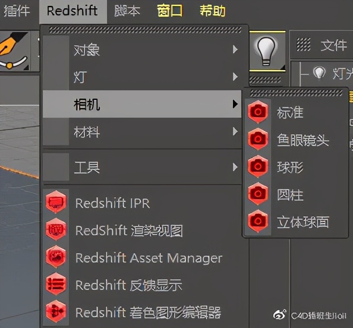Expand the 工具 submenu arrow
This screenshot has height=328, width=353.
pos(235,167)
